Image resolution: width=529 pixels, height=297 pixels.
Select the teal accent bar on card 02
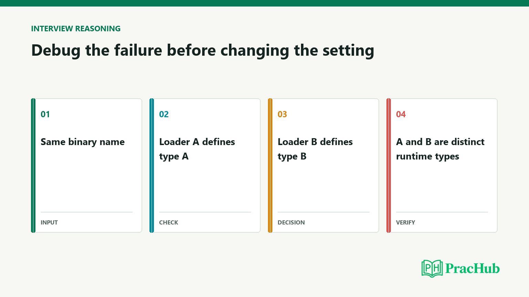click(152, 165)
